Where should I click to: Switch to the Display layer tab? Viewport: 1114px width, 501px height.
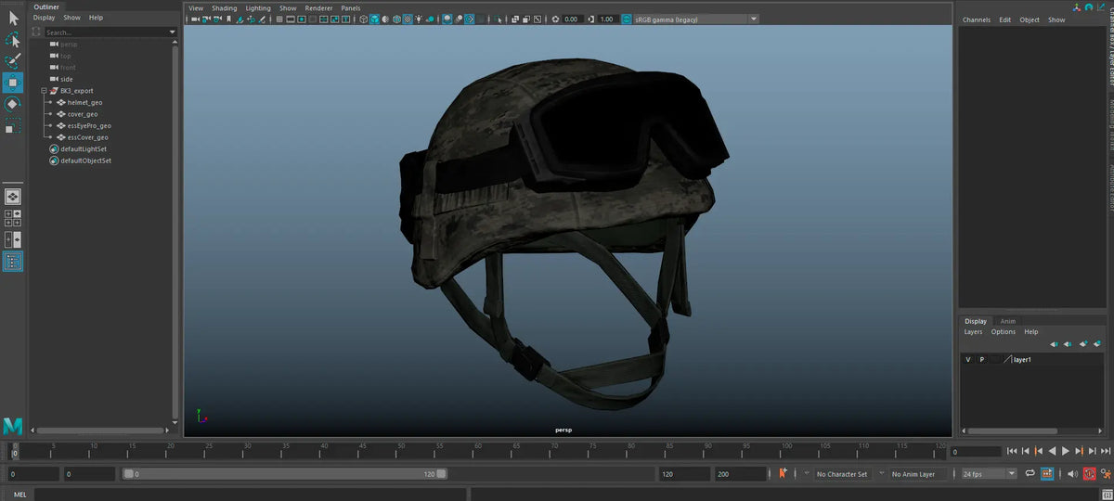coord(976,321)
